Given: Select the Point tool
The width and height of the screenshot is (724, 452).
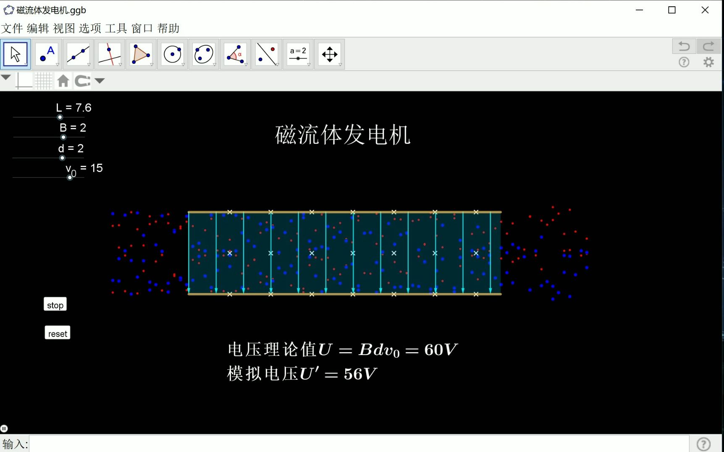Looking at the screenshot, I should [47, 54].
